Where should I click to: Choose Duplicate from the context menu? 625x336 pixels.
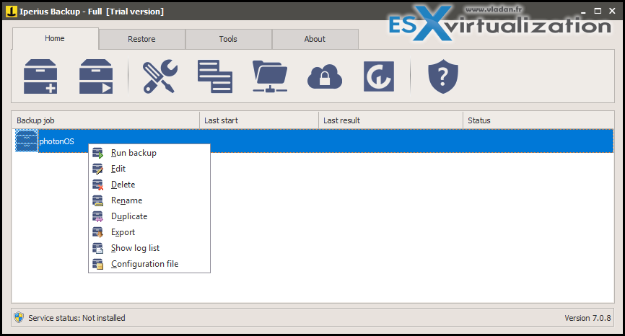[149, 216]
